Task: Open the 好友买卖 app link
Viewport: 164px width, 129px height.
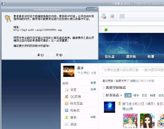Action: (x=76, y=103)
